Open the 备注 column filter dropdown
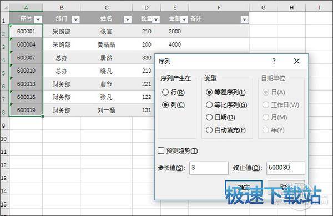The height and width of the screenshot is (216, 333). click(x=244, y=19)
